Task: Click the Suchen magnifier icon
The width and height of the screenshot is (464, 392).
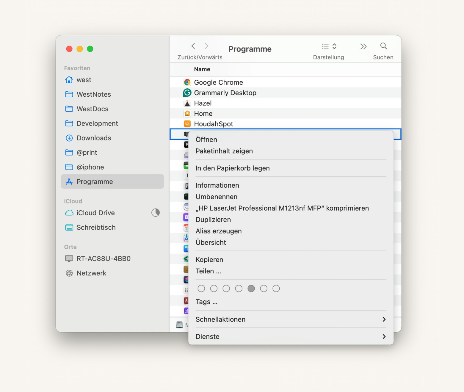Action: pyautogui.click(x=383, y=46)
